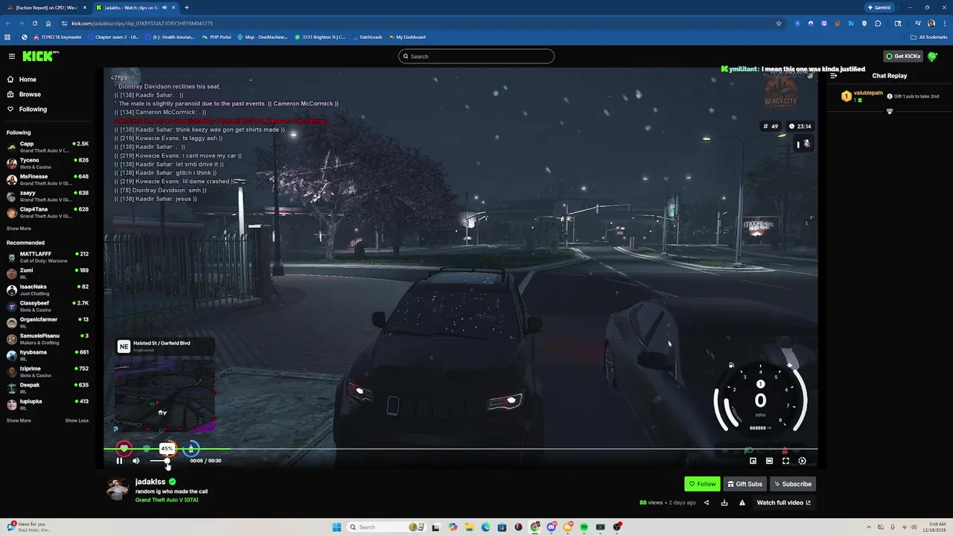
Task: Show More followed channels
Action: tap(19, 229)
